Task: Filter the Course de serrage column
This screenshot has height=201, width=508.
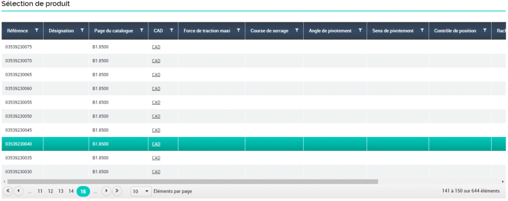Action: click(x=297, y=30)
